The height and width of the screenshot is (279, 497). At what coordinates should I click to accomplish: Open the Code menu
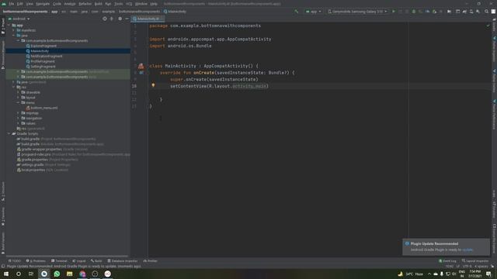point(57,4)
